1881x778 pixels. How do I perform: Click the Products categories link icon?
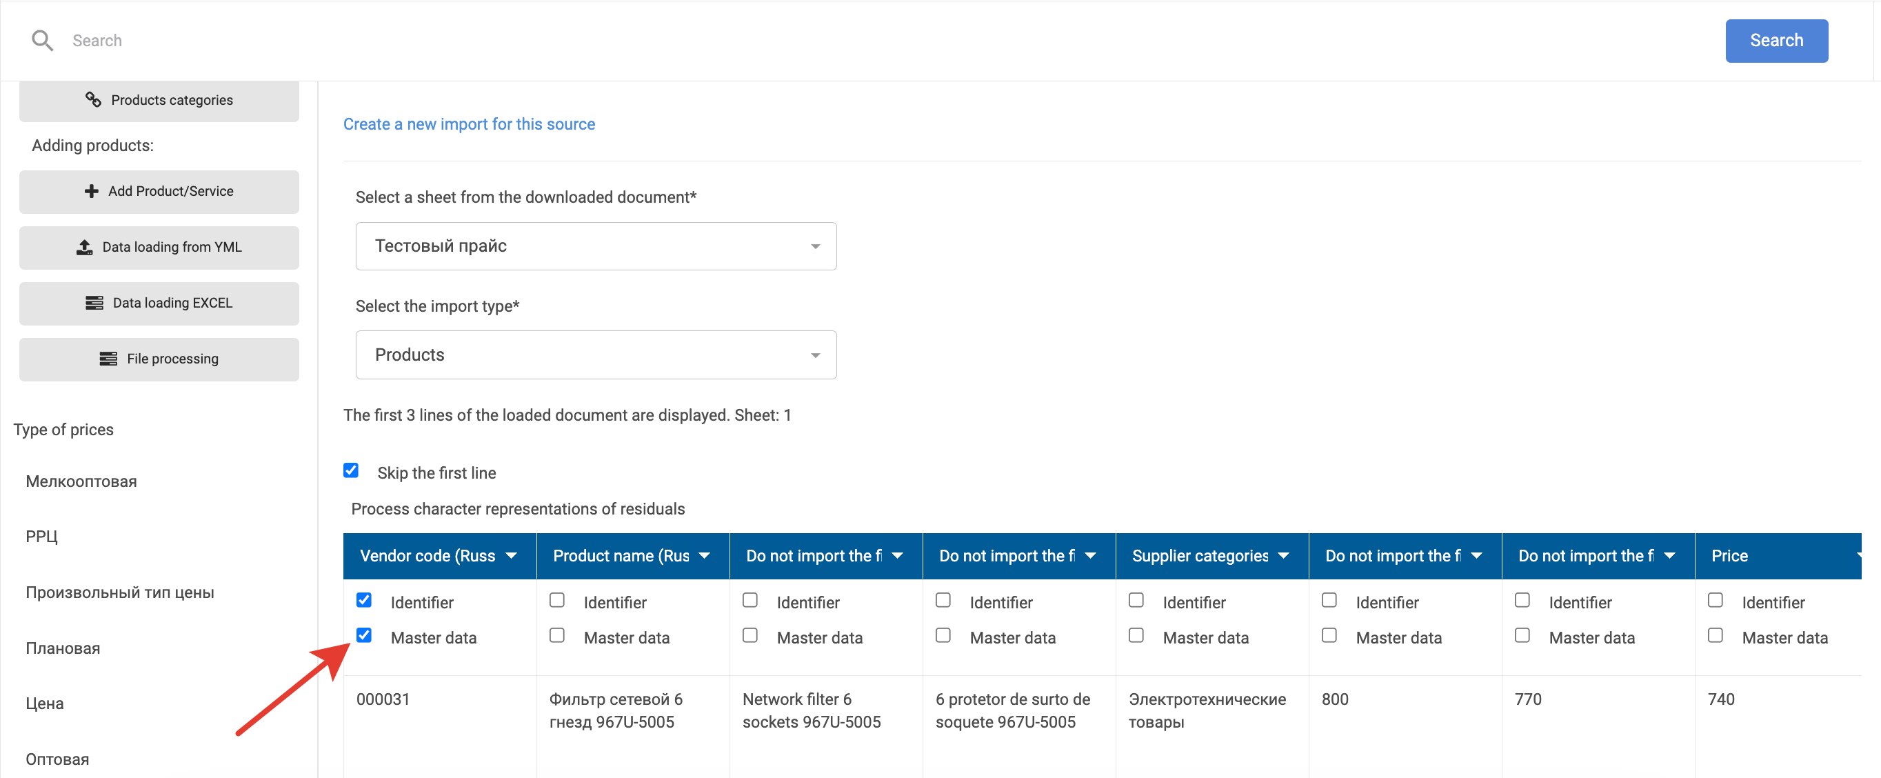[x=92, y=100]
